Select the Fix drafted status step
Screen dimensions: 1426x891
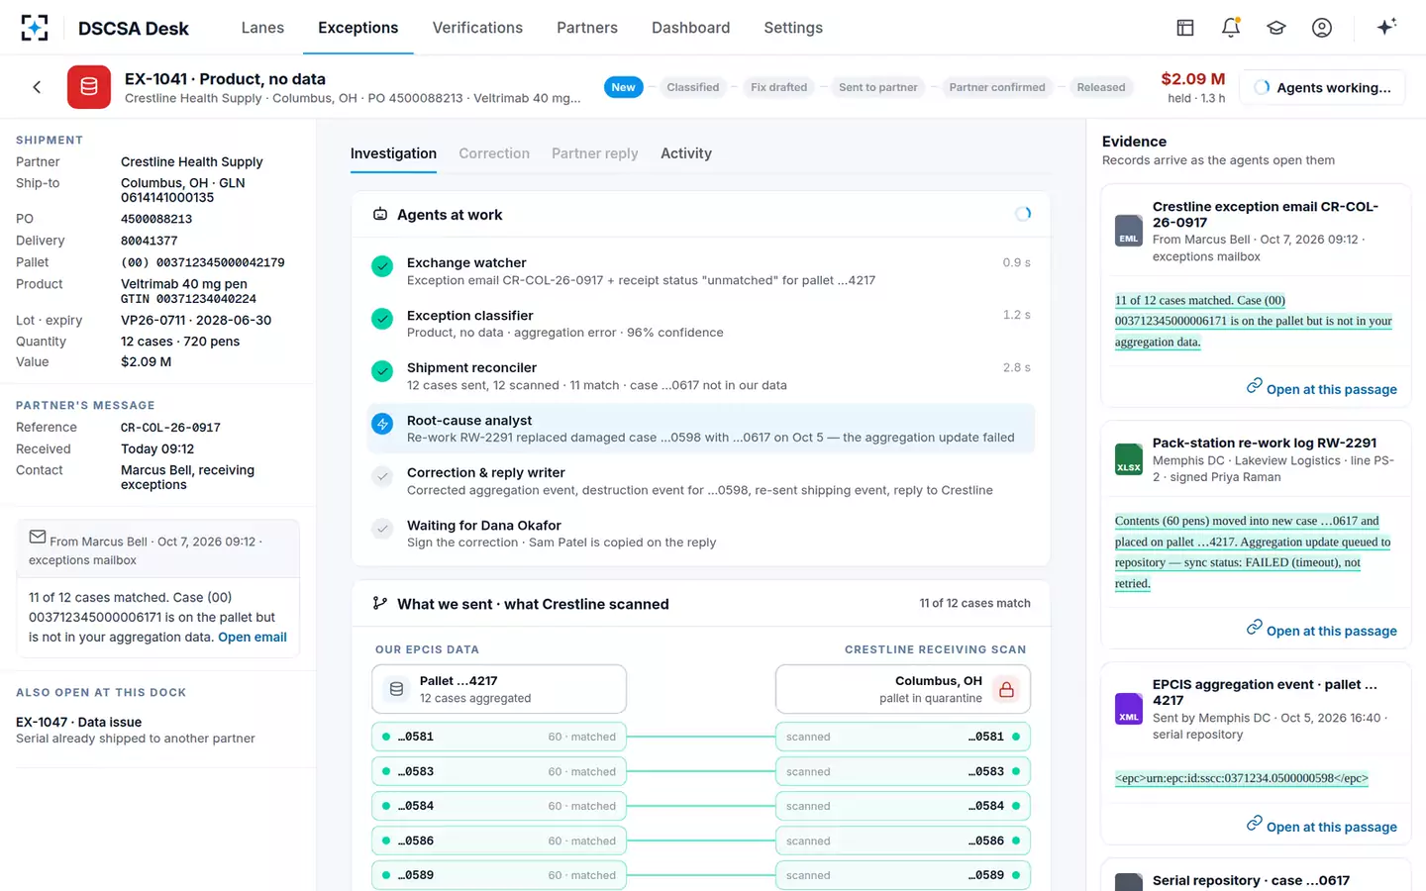point(778,87)
